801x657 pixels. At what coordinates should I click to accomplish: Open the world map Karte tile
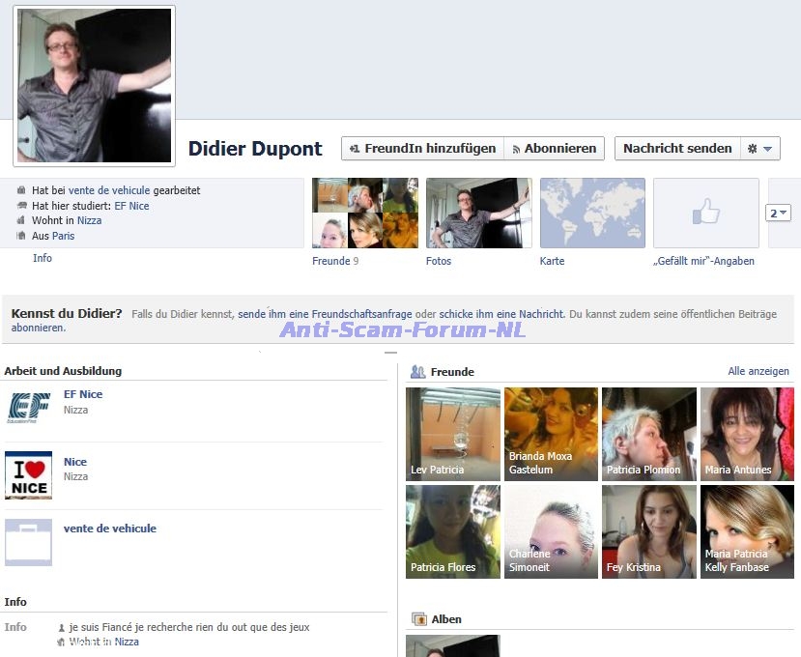click(x=592, y=213)
